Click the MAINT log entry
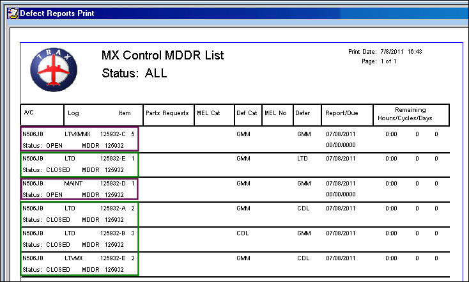 point(73,184)
